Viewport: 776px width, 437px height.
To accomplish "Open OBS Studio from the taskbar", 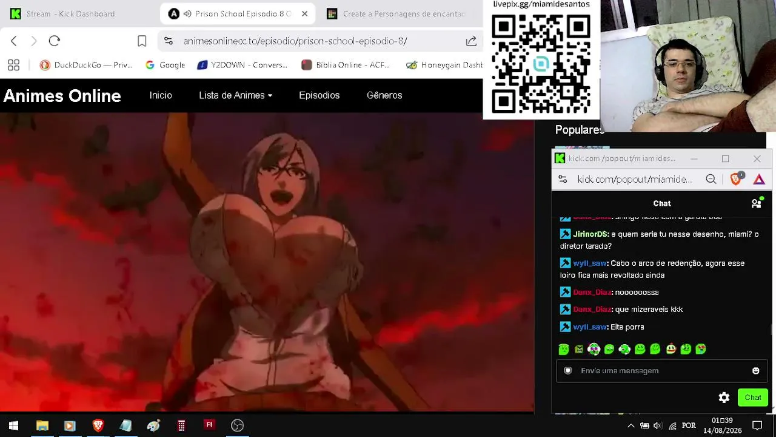I will tap(237, 425).
